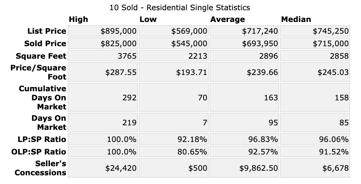Click the High Cumulative Days On Market 292 cell

point(103,98)
